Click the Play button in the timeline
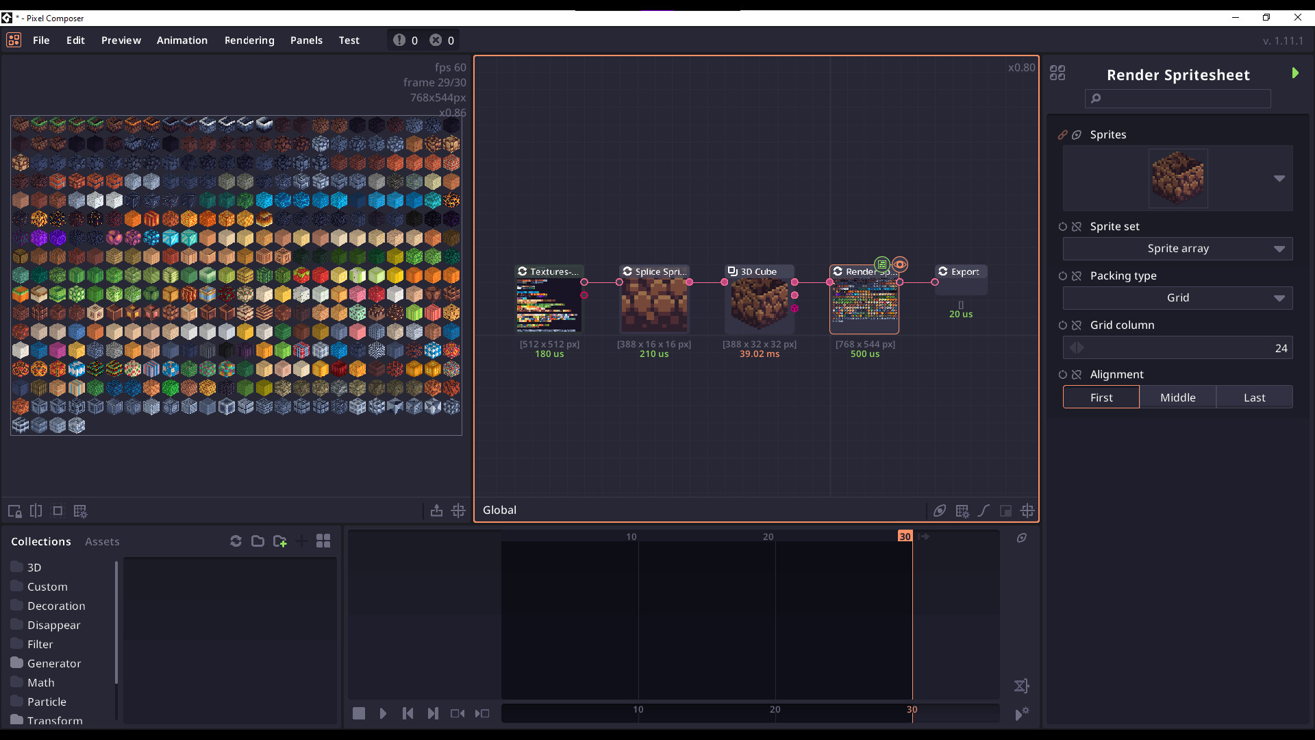The image size is (1315, 740). coord(383,713)
